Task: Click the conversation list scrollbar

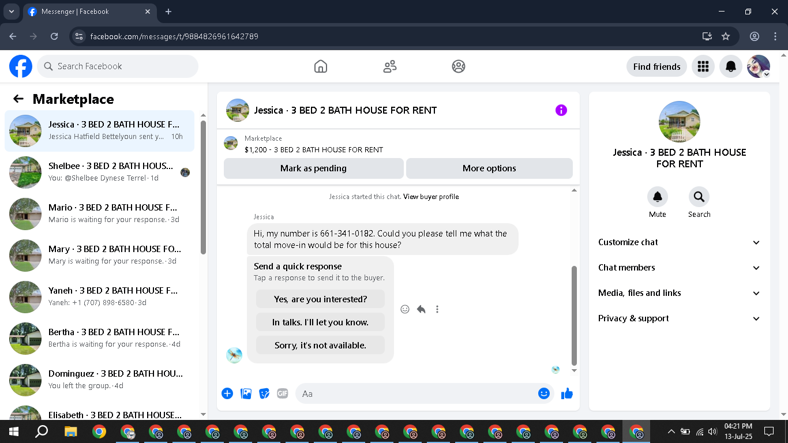Action: (203, 187)
